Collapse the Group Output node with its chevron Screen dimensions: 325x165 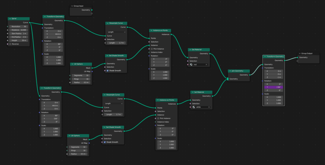click(300, 53)
